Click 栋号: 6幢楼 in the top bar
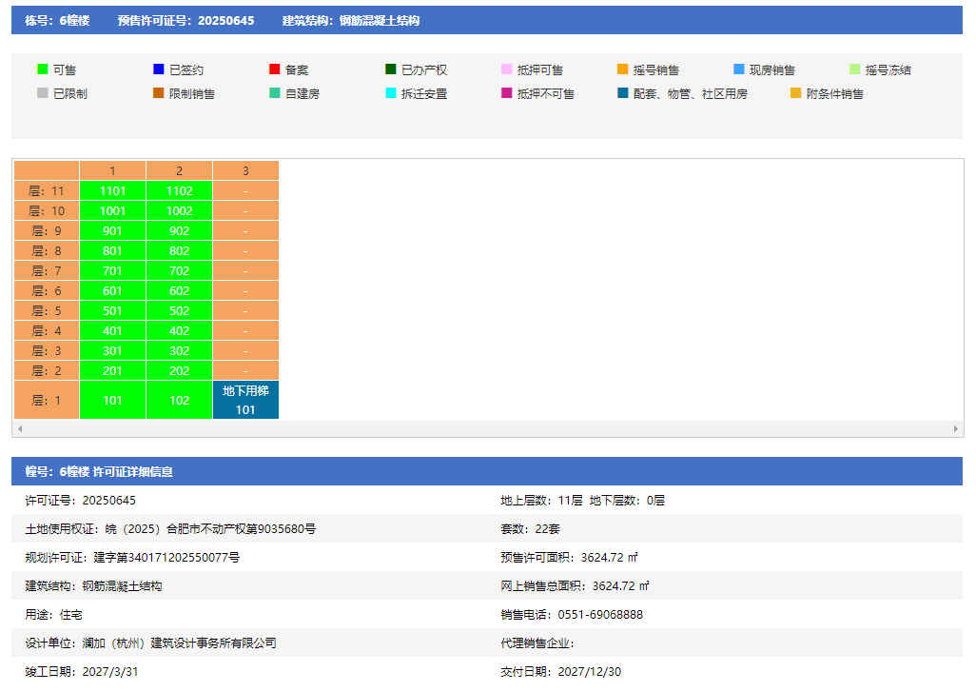This screenshot has height=692, width=976. click(57, 21)
